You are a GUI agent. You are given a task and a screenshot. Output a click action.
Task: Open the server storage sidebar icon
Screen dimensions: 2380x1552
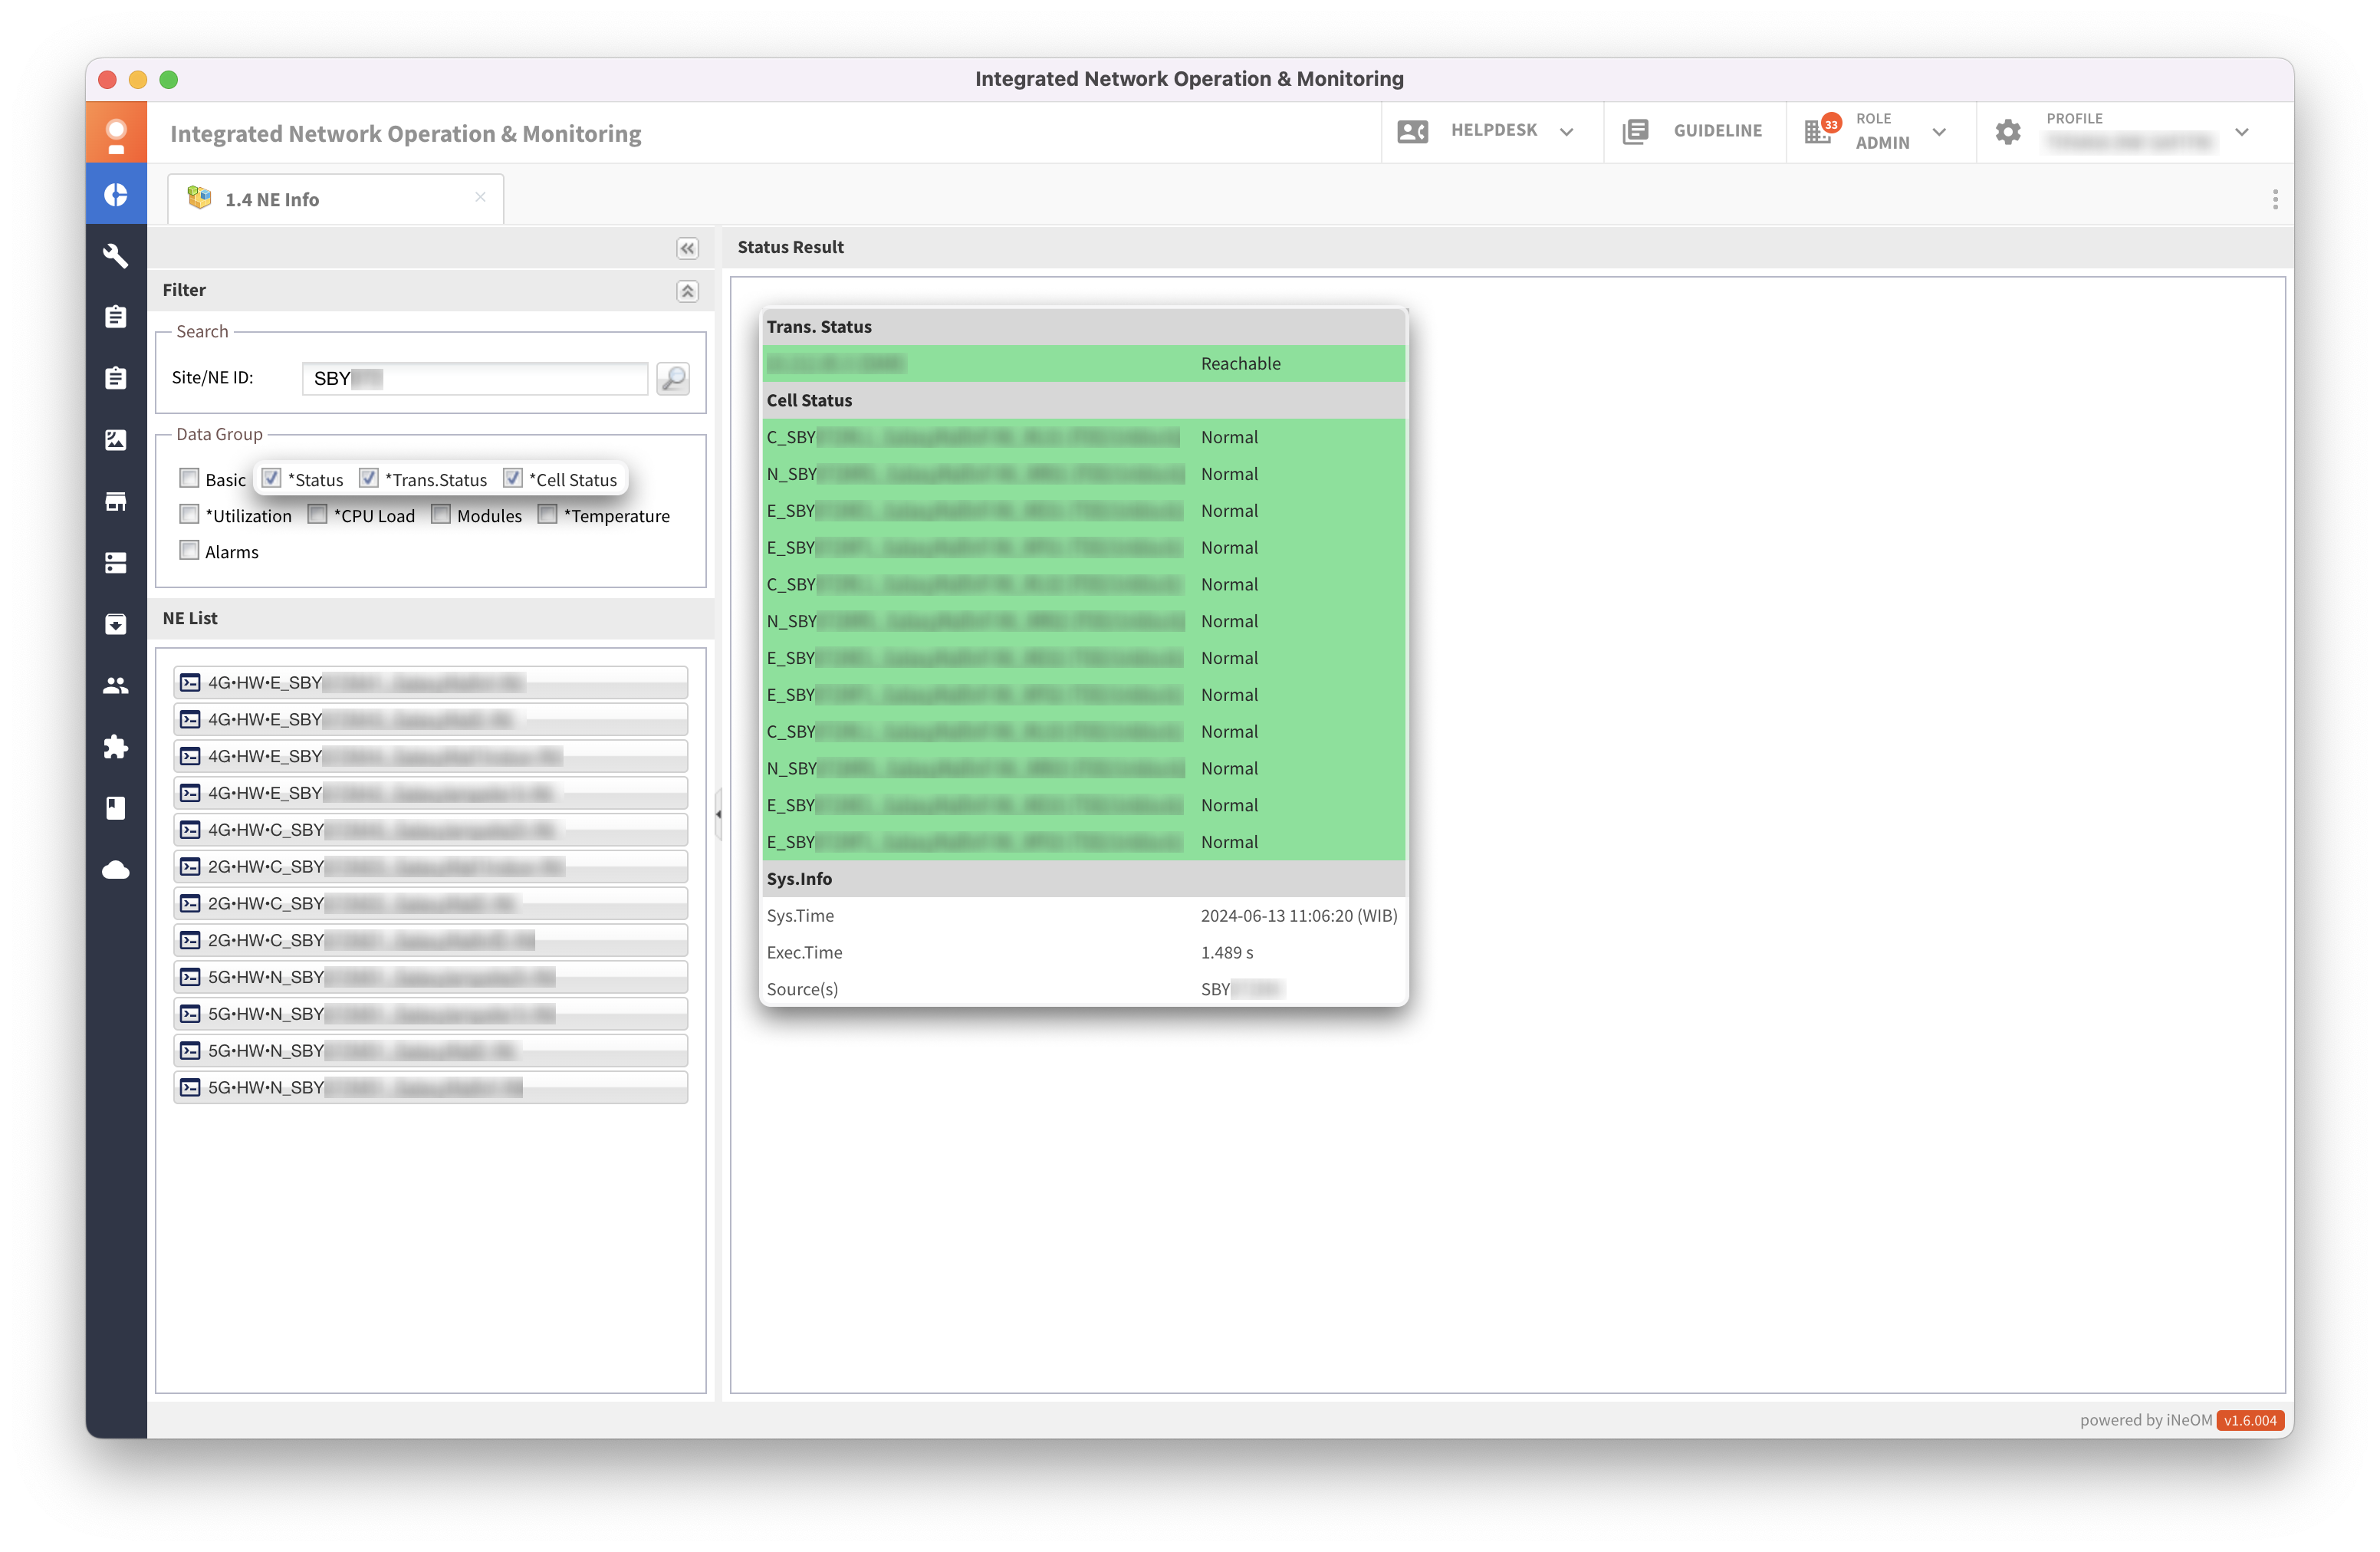point(116,563)
